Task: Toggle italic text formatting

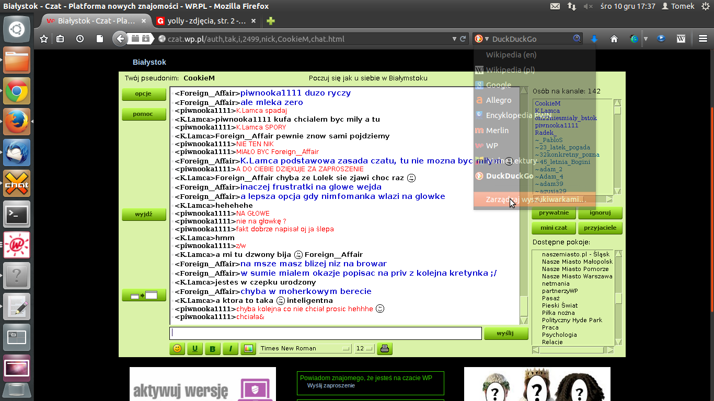Action: click(231, 348)
